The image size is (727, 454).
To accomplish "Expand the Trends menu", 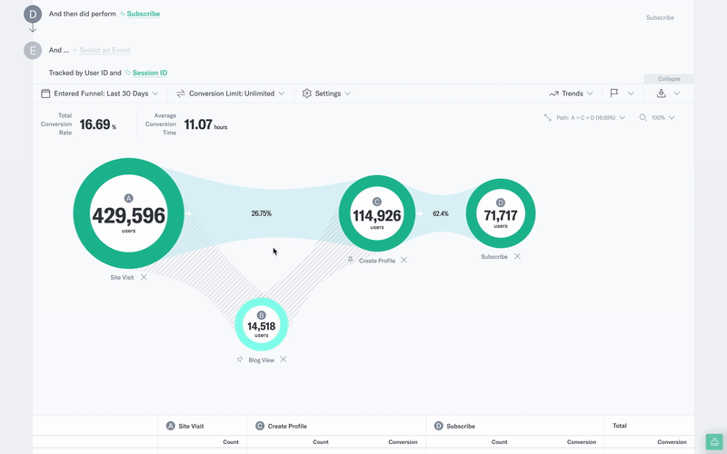I will tap(572, 94).
